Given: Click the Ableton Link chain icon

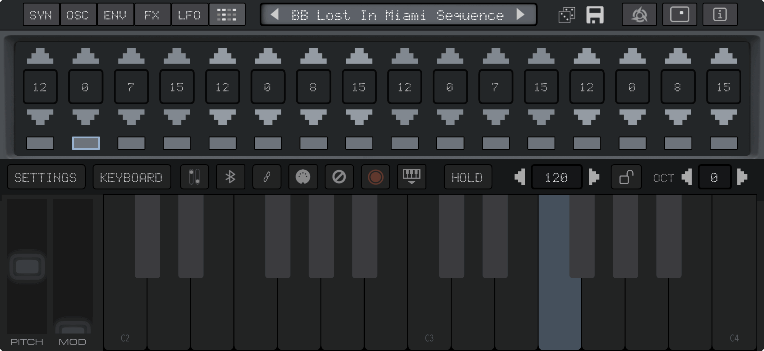Looking at the screenshot, I should pyautogui.click(x=267, y=177).
